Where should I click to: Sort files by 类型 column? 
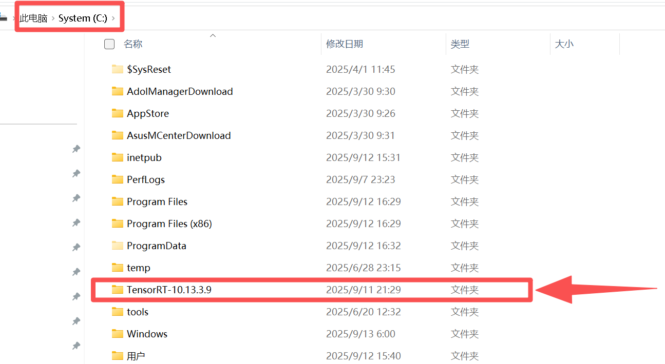(x=460, y=44)
